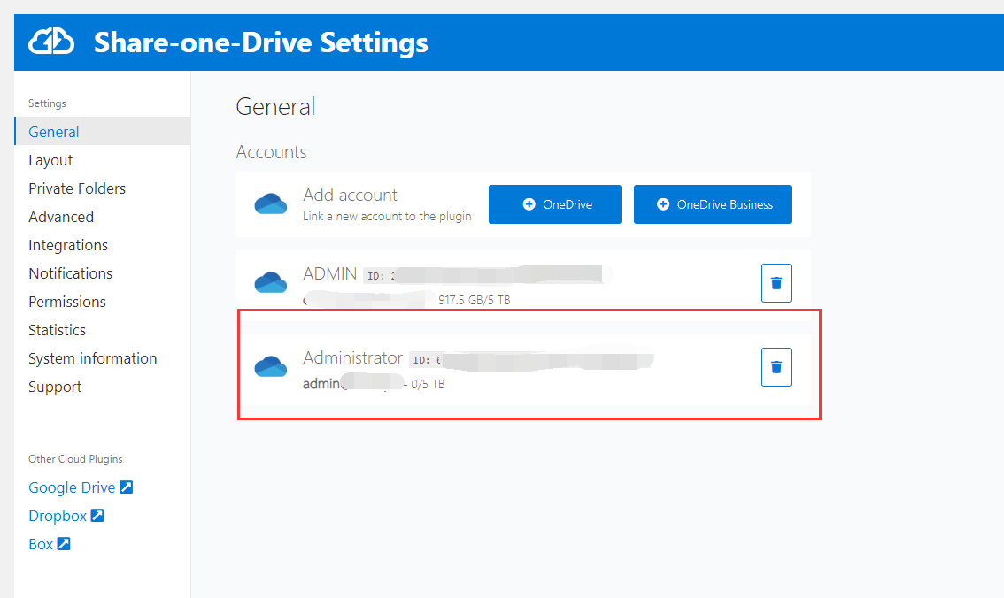1004x598 pixels.
Task: Click the 'Link a new account to the plugin' text
Action: click(387, 216)
